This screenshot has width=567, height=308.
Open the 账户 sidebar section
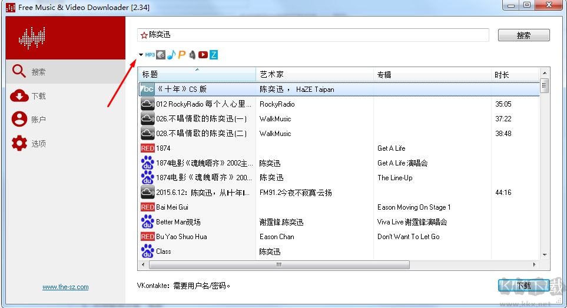click(x=65, y=120)
